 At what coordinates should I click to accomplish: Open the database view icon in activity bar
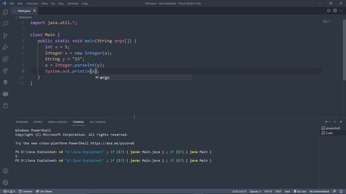click(x=5, y=82)
